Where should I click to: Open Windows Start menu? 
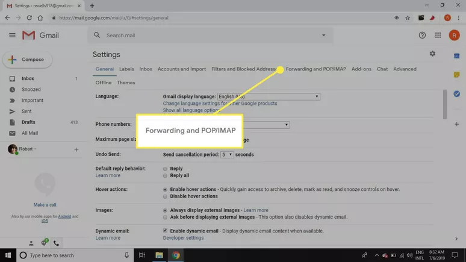[8, 255]
